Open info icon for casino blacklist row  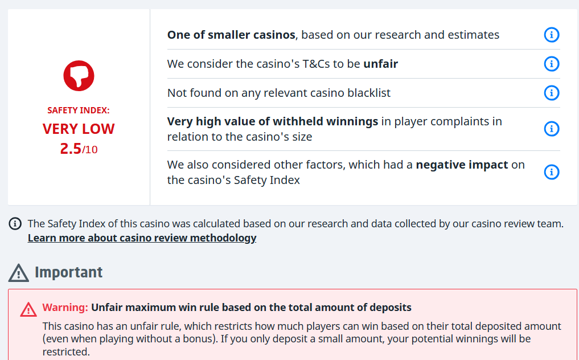(551, 93)
